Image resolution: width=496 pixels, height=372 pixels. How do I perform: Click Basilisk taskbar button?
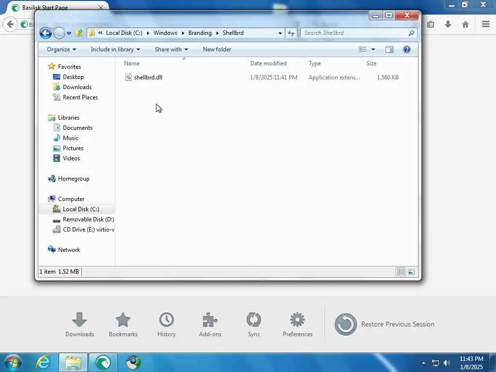103,362
